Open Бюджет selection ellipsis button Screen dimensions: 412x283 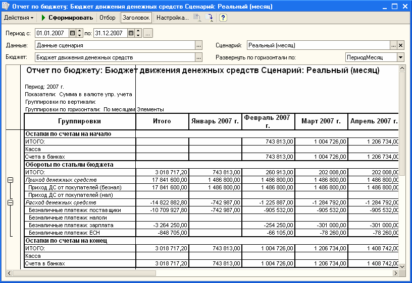198,57
